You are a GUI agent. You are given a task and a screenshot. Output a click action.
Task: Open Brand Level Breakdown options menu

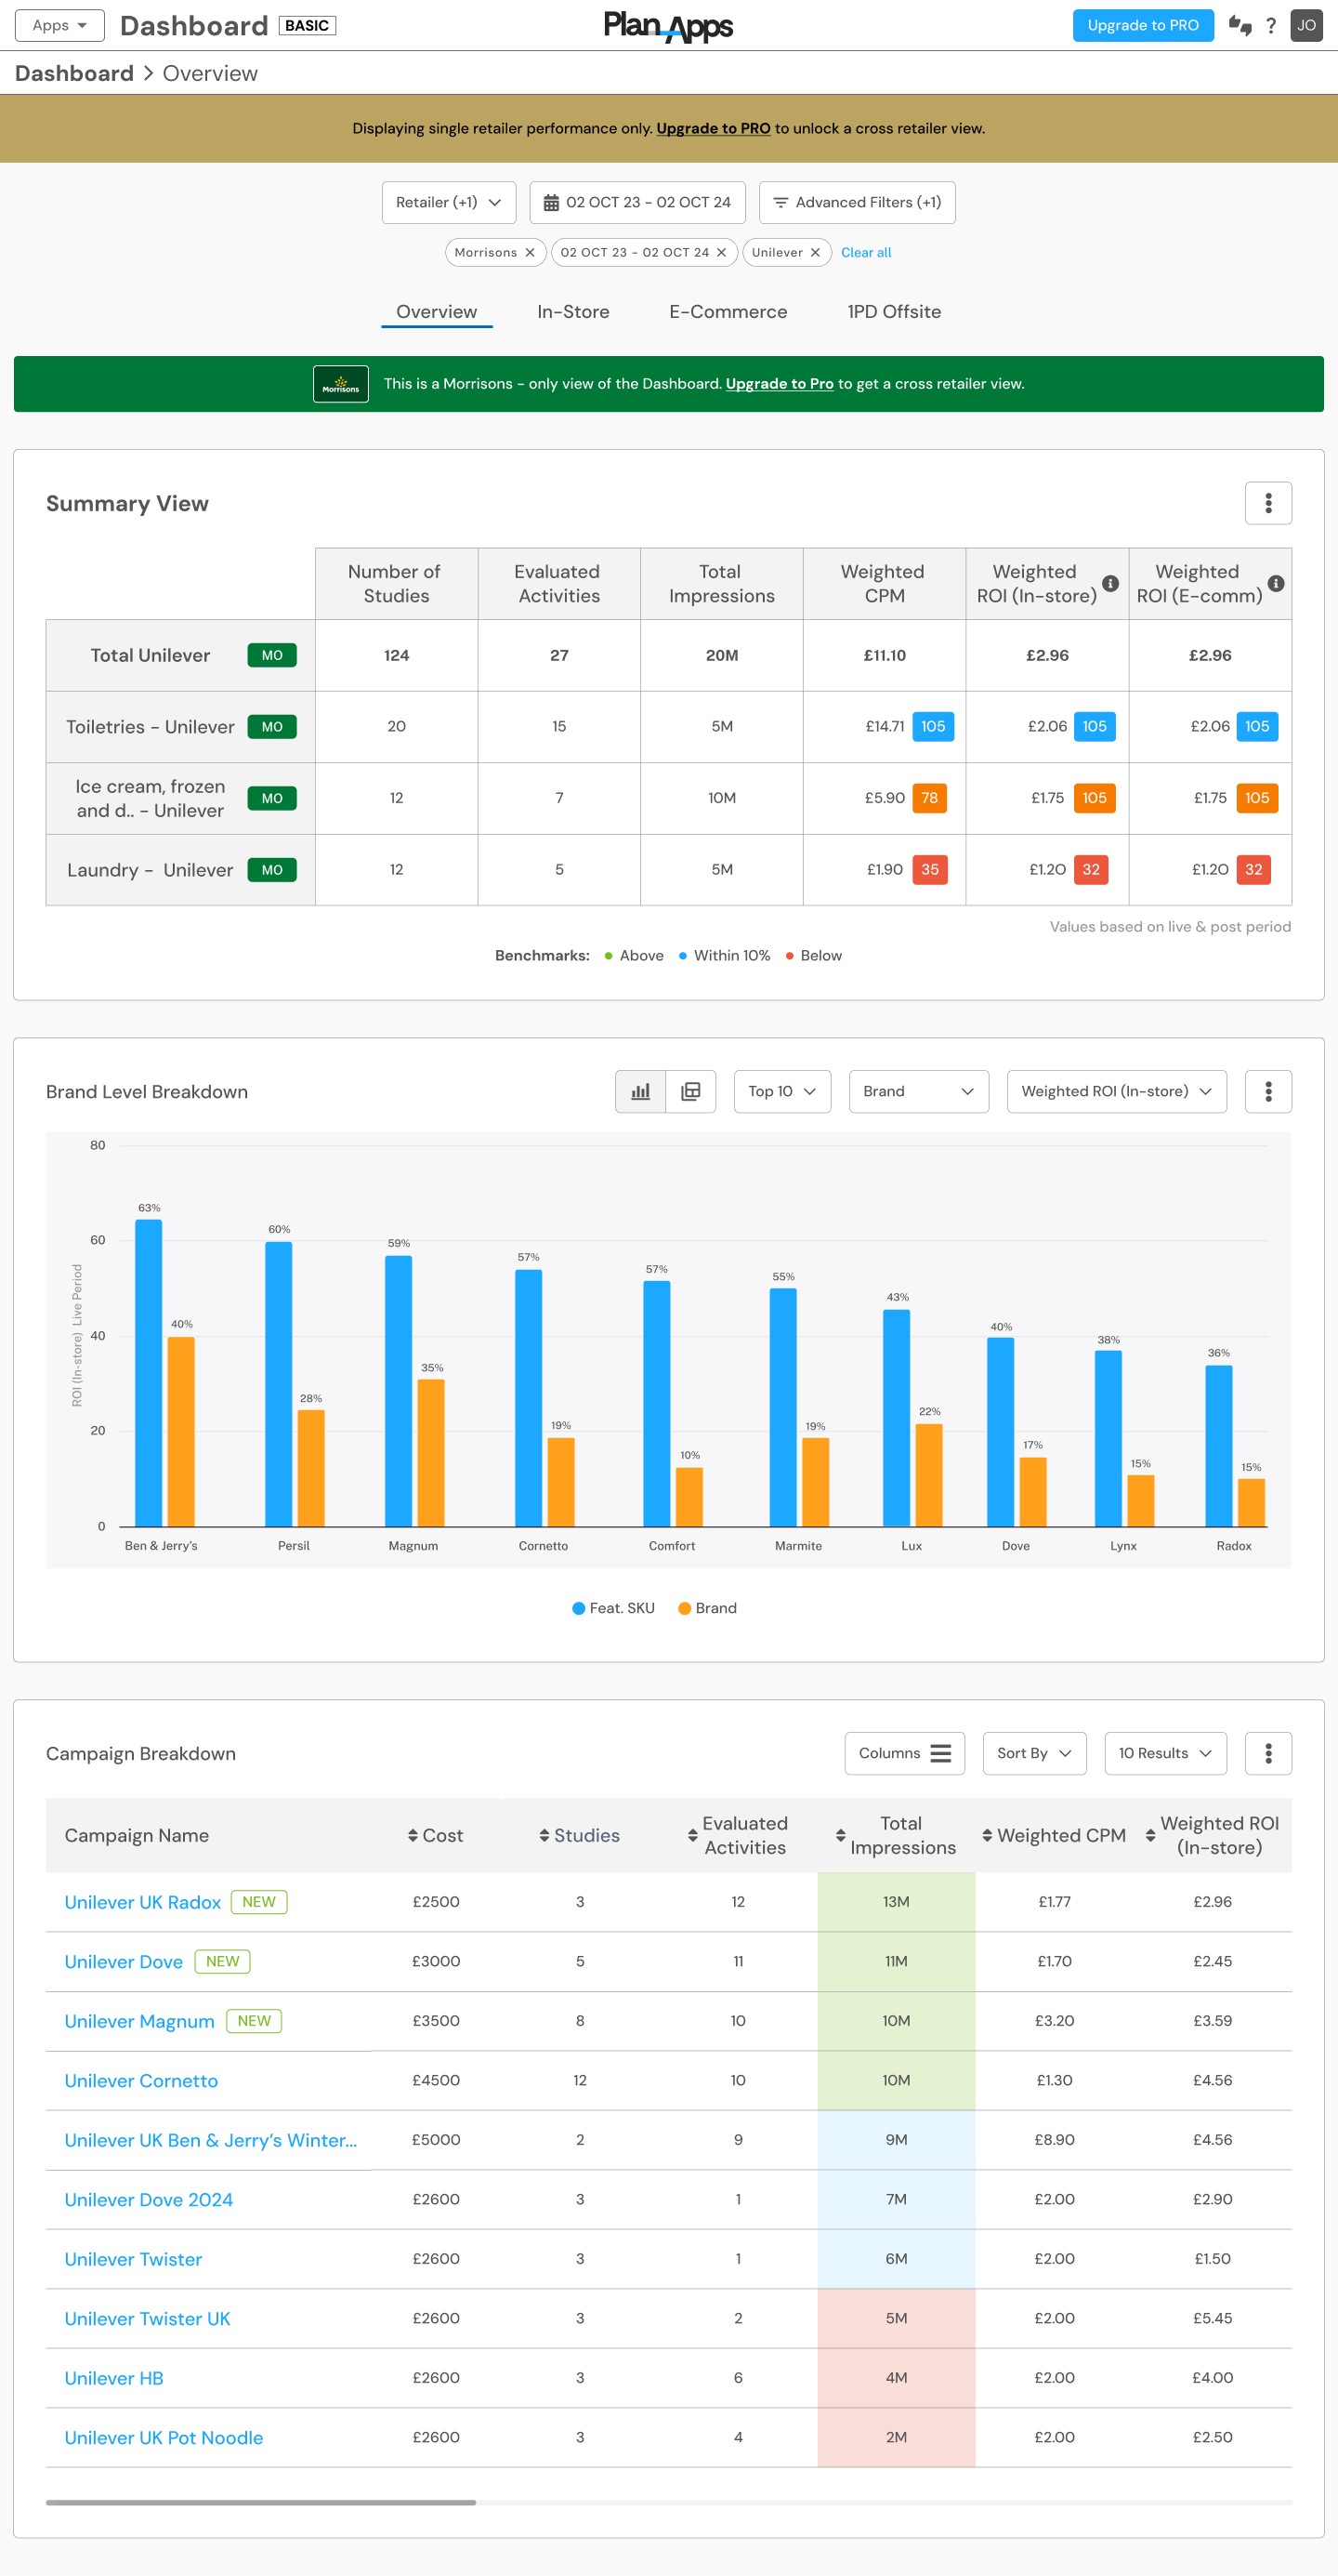click(1268, 1091)
